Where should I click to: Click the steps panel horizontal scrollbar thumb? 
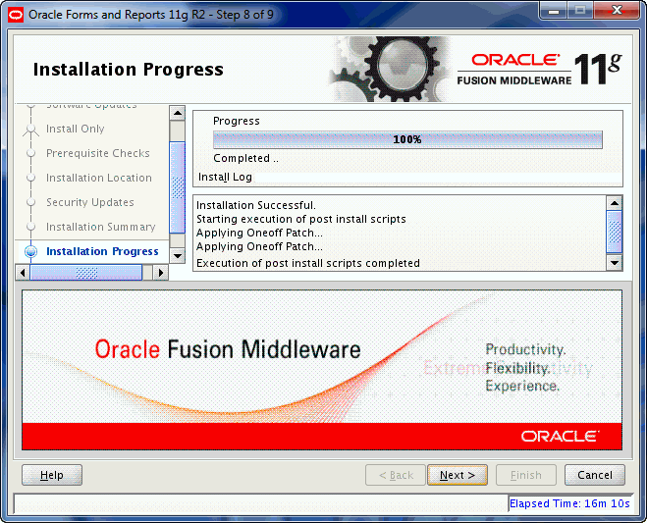86,273
